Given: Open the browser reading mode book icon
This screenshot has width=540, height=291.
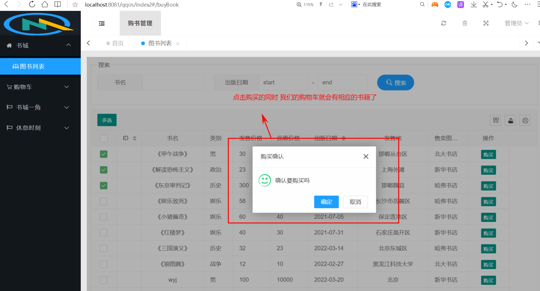Looking at the screenshot, I should (58, 4).
